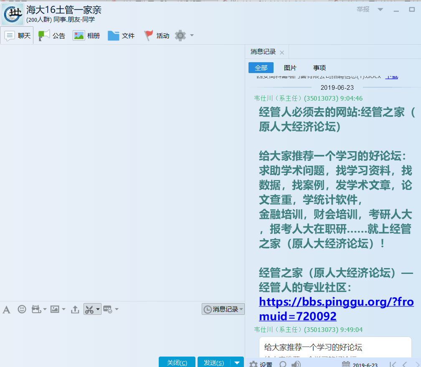Go to previous page of records

coord(405,364)
